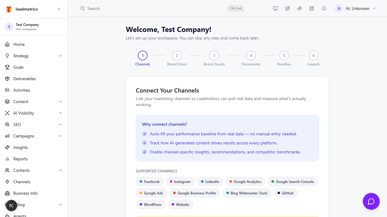Click the Insights sparkle icon
Viewport: 387px width, 217px height.
tap(7, 147)
